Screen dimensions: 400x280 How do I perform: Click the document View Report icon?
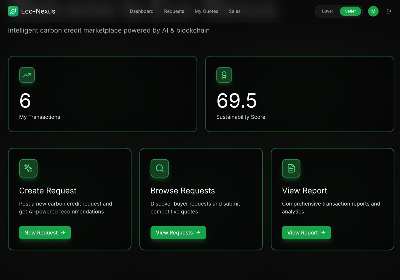click(291, 168)
